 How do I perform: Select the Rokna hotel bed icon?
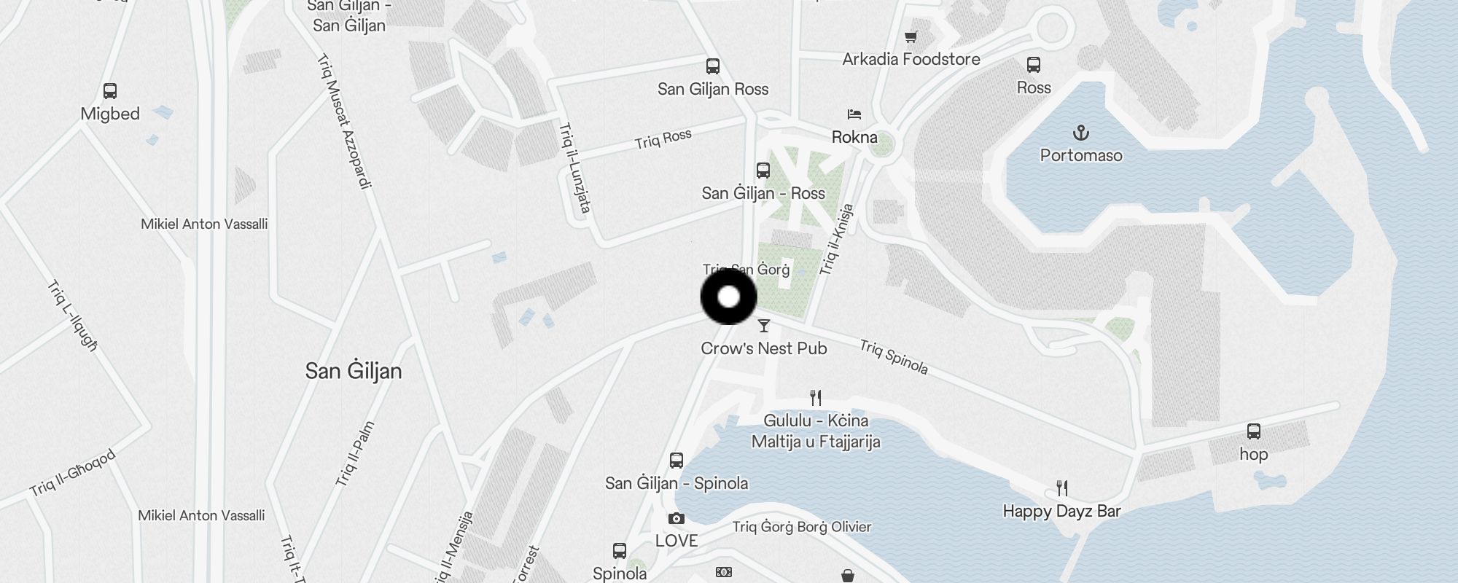coord(854,114)
